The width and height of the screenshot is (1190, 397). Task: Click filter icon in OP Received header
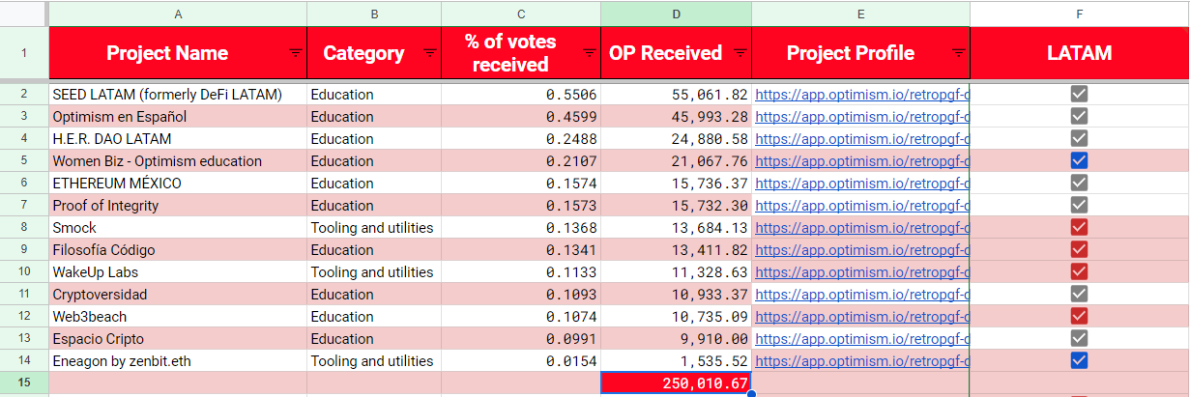(x=740, y=54)
